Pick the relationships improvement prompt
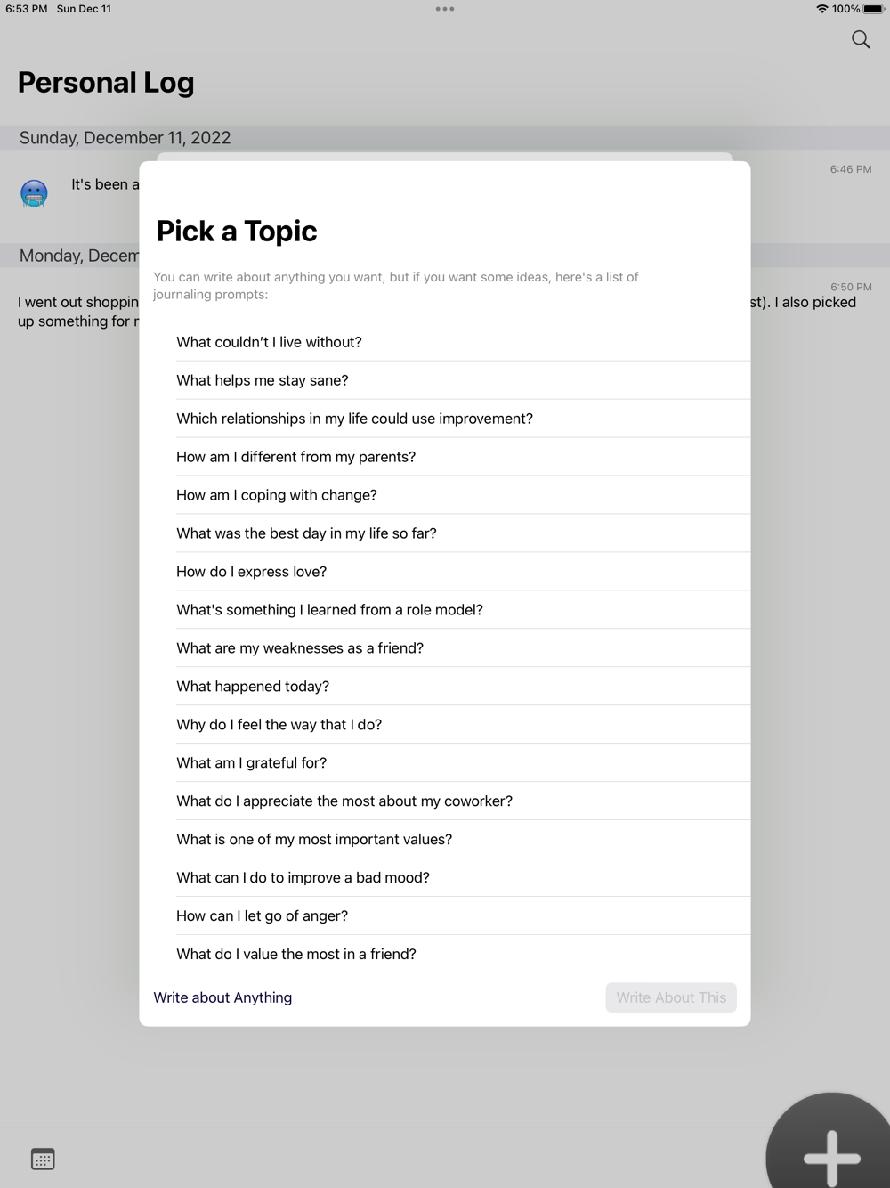The height and width of the screenshot is (1188, 890). [x=354, y=419]
